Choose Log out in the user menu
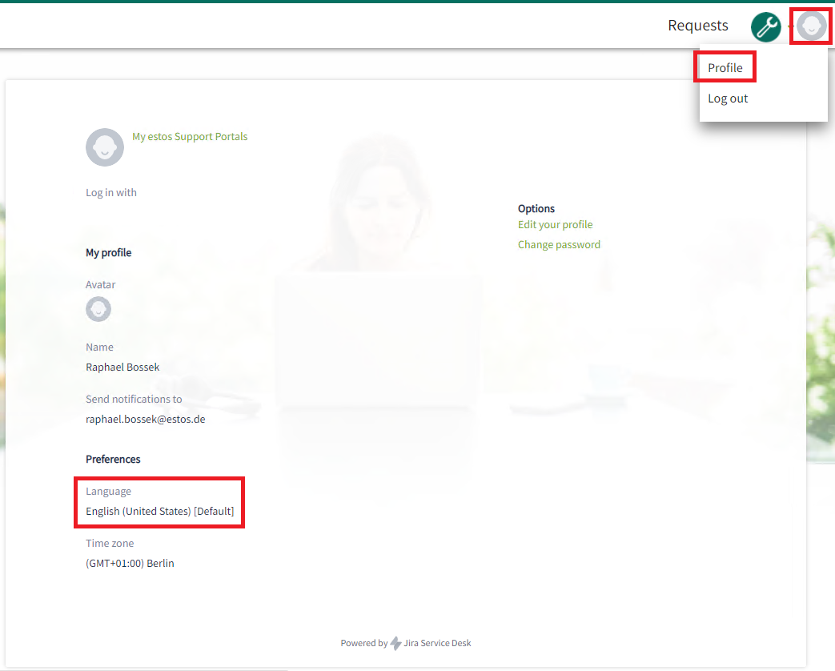 click(x=728, y=98)
